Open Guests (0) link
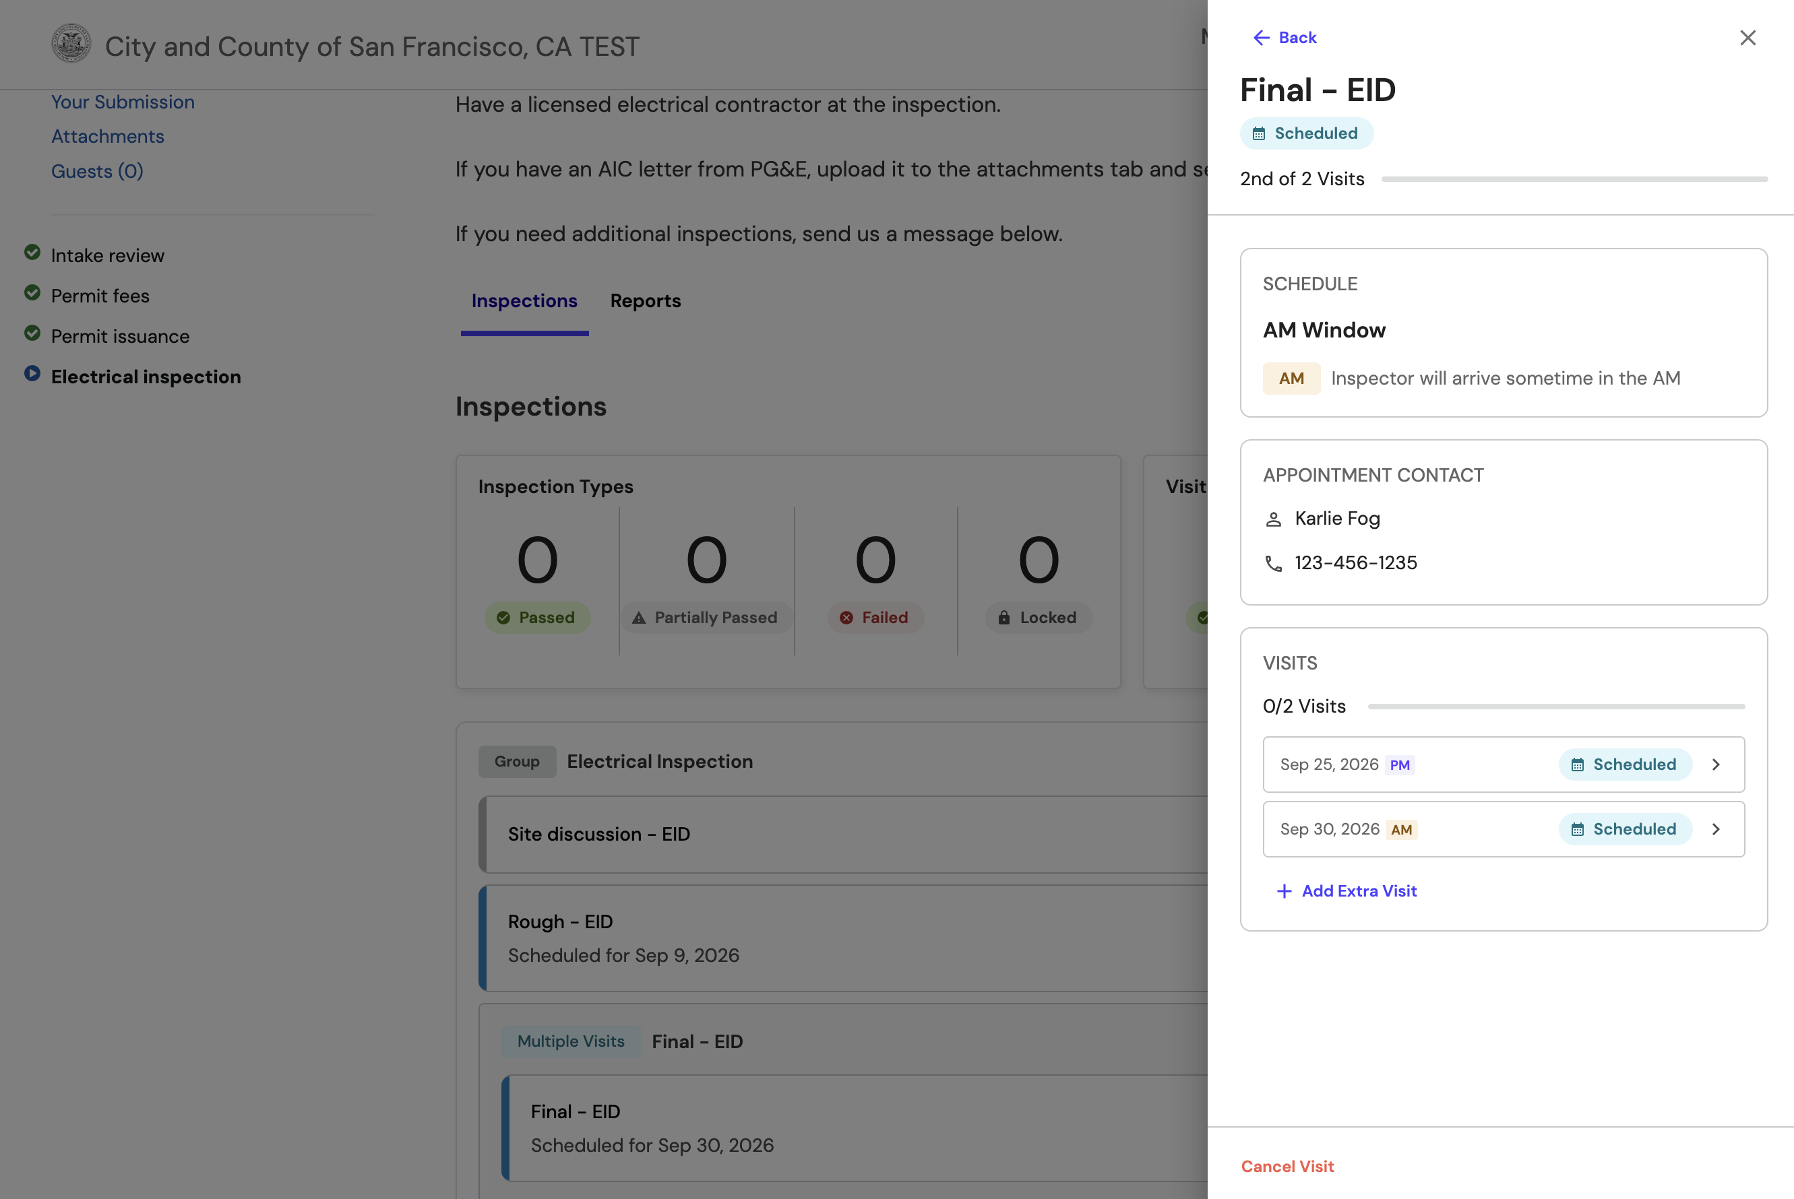Screen dimensions: 1794x1199 click(x=97, y=171)
